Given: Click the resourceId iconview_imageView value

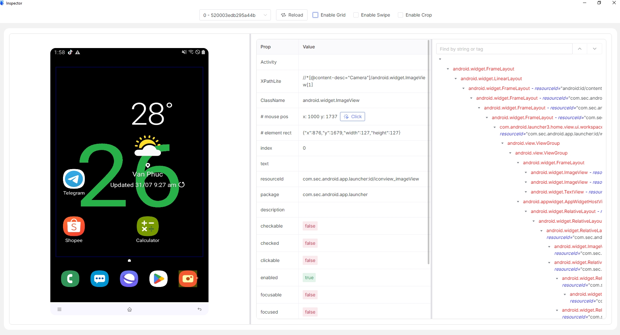Looking at the screenshot, I should [361, 179].
